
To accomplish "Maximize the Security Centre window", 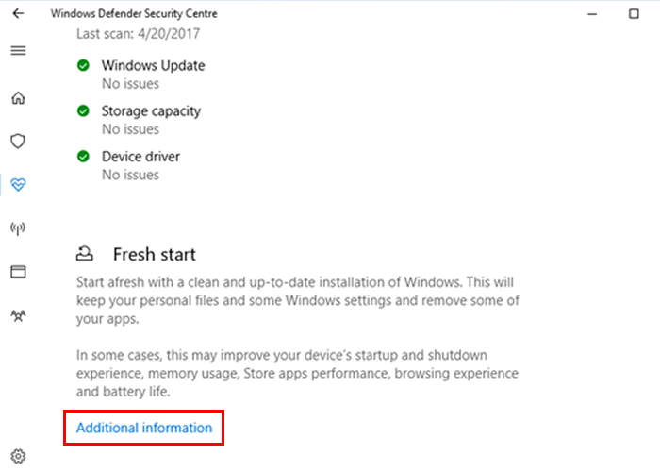I will [634, 14].
